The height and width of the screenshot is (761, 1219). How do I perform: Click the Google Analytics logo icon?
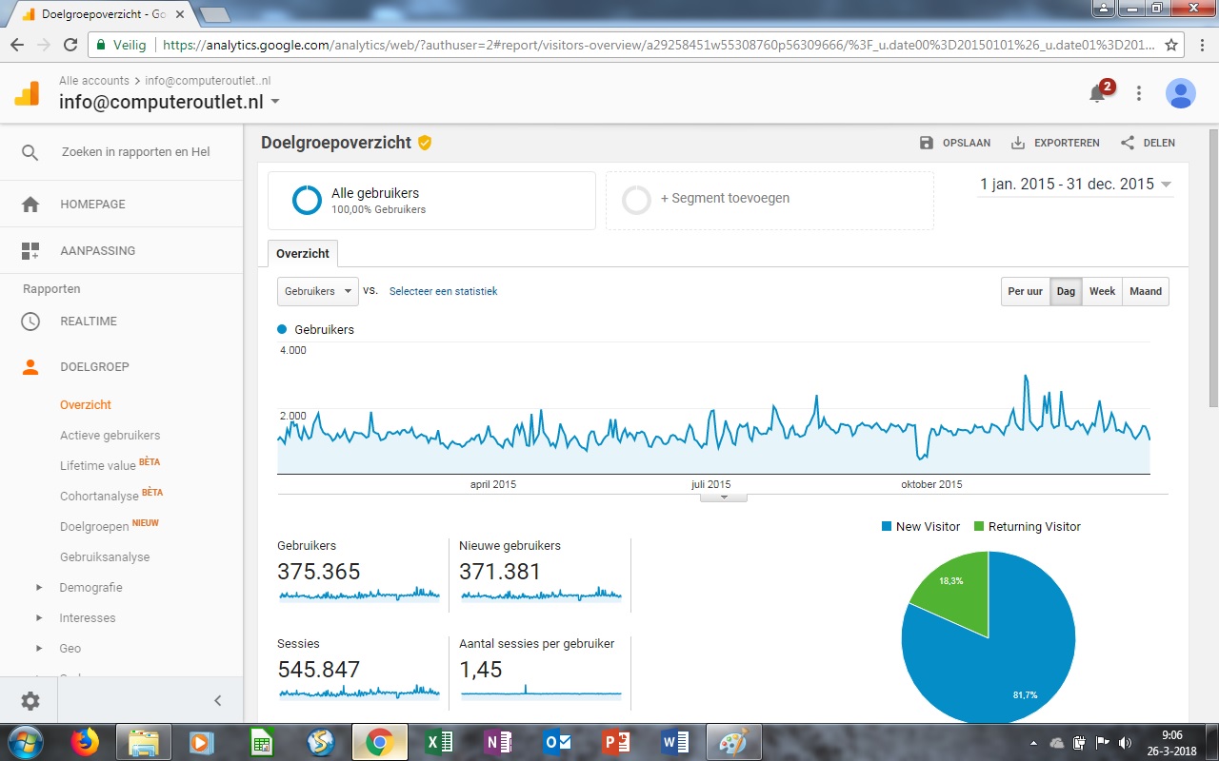[x=27, y=93]
